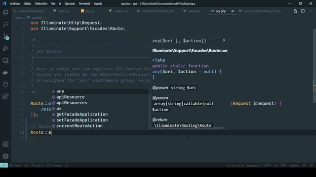The height and width of the screenshot is (177, 316).
Task: Click line number 23 in the gutter
Action: tap(22, 132)
